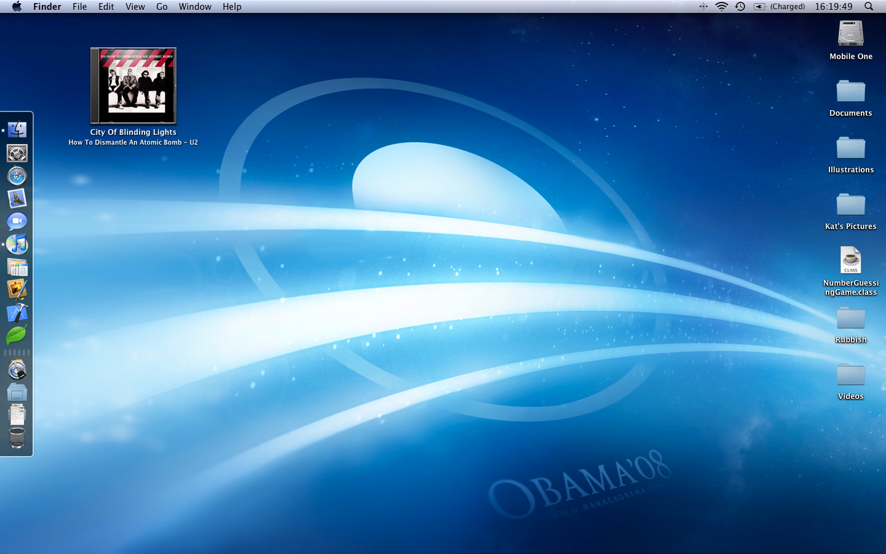Open Xcode hammer icon in Dock
886x554 pixels.
(17, 313)
